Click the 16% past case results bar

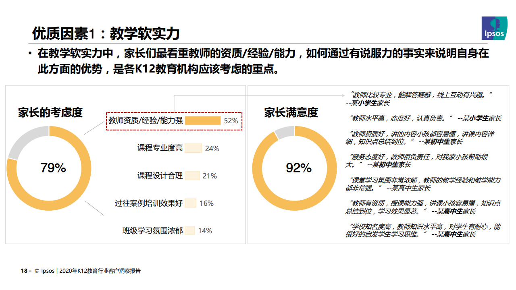click(190, 203)
